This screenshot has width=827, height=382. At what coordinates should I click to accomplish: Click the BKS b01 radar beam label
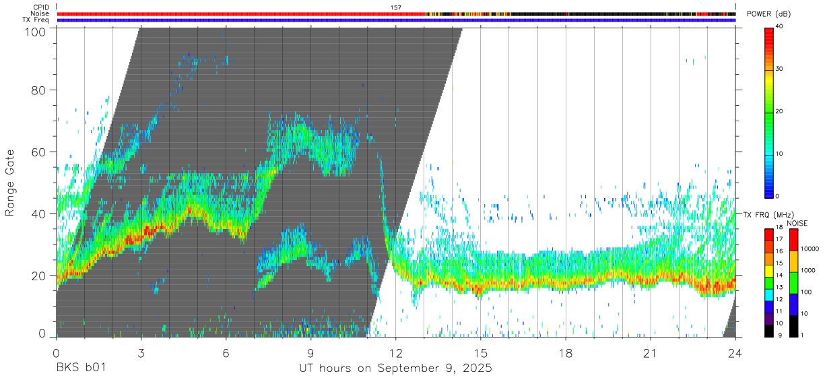coord(81,369)
